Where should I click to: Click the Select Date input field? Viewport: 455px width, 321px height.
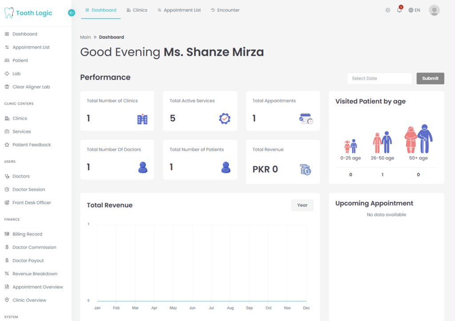[379, 78]
